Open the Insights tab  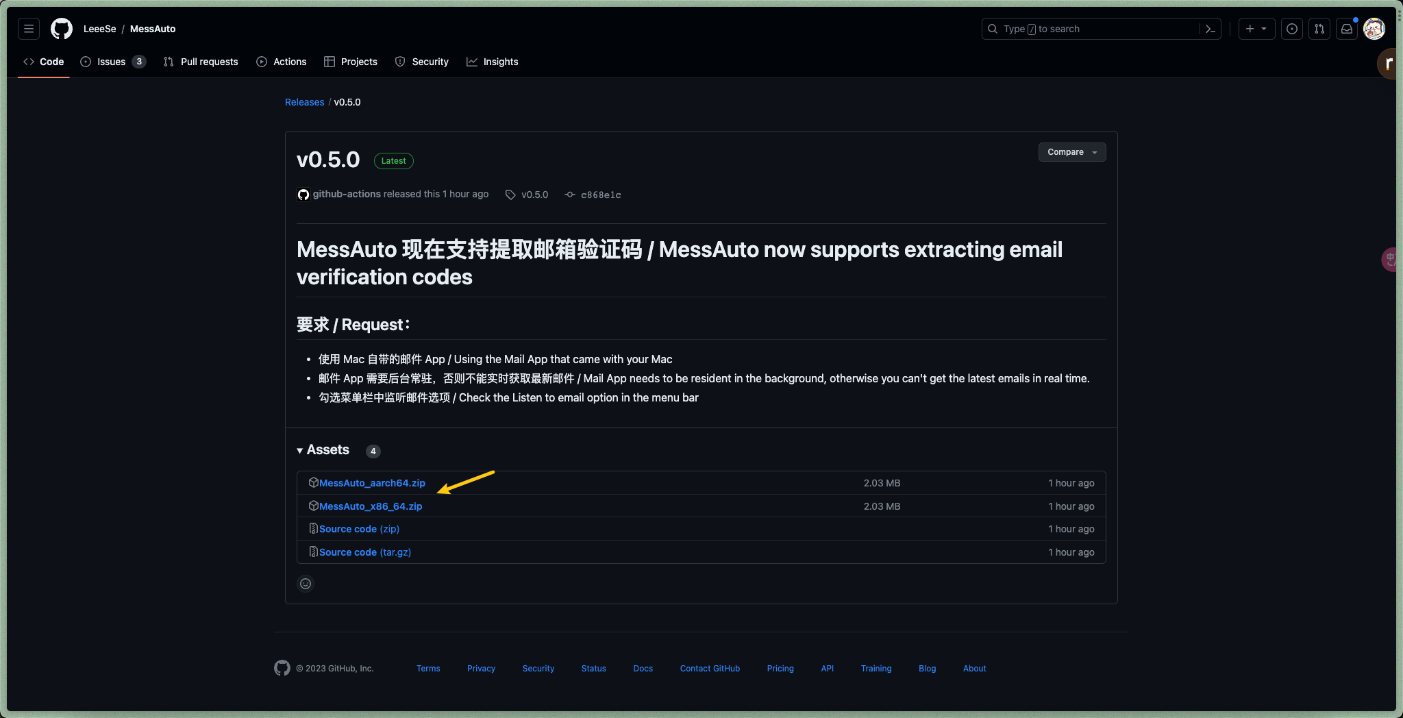coord(493,62)
